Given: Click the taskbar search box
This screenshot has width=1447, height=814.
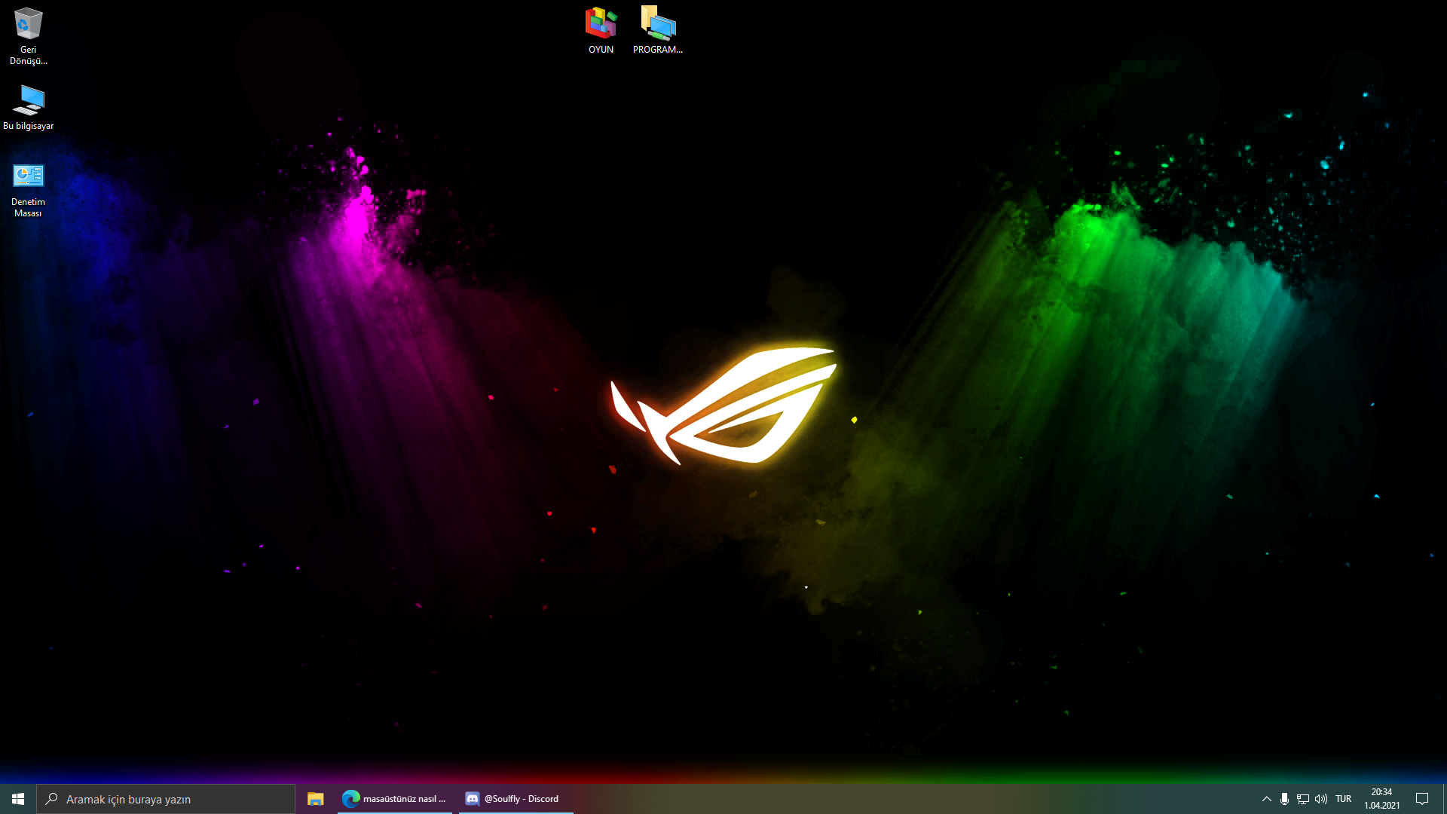Looking at the screenshot, I should (x=166, y=799).
